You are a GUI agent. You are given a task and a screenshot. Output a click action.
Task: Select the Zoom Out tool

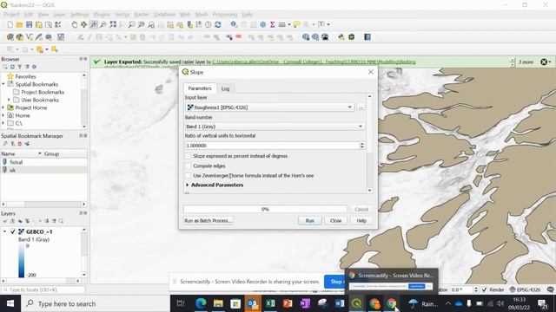pos(103,24)
